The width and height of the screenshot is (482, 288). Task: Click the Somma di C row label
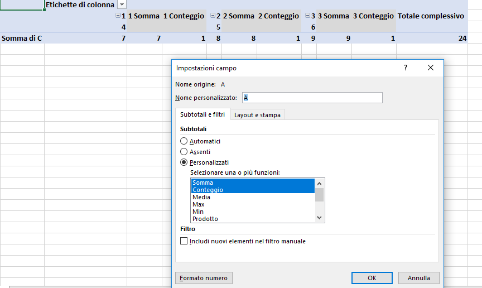22,38
